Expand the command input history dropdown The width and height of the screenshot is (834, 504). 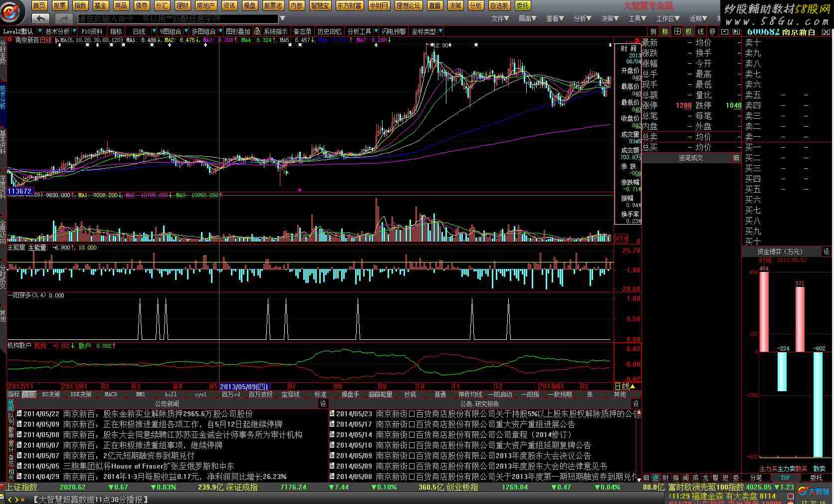tap(282, 18)
